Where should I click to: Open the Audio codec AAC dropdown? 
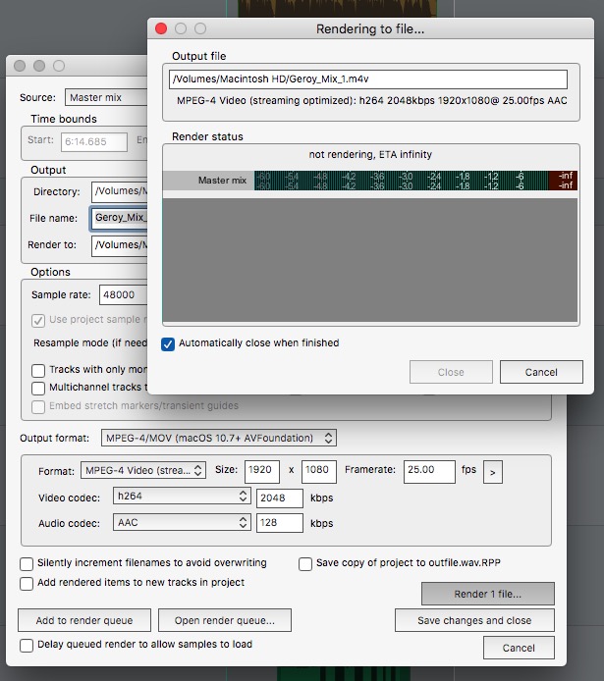tap(182, 522)
